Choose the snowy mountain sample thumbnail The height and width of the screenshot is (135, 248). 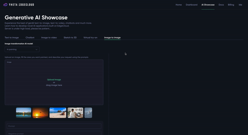(88, 113)
